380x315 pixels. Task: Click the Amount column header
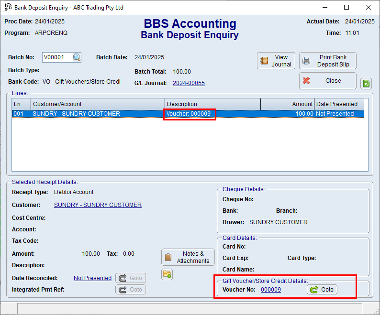click(x=287, y=104)
